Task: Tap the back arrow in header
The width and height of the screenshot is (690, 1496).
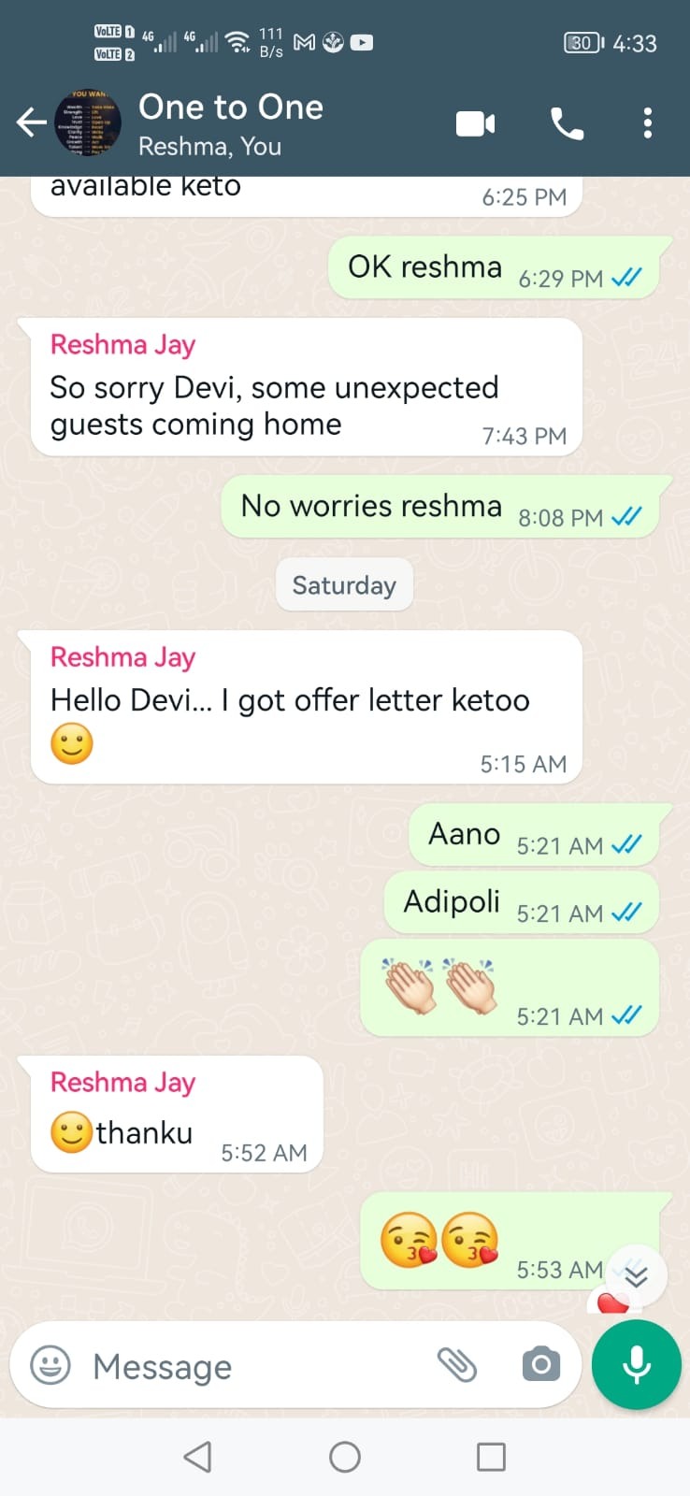Action: tap(31, 122)
